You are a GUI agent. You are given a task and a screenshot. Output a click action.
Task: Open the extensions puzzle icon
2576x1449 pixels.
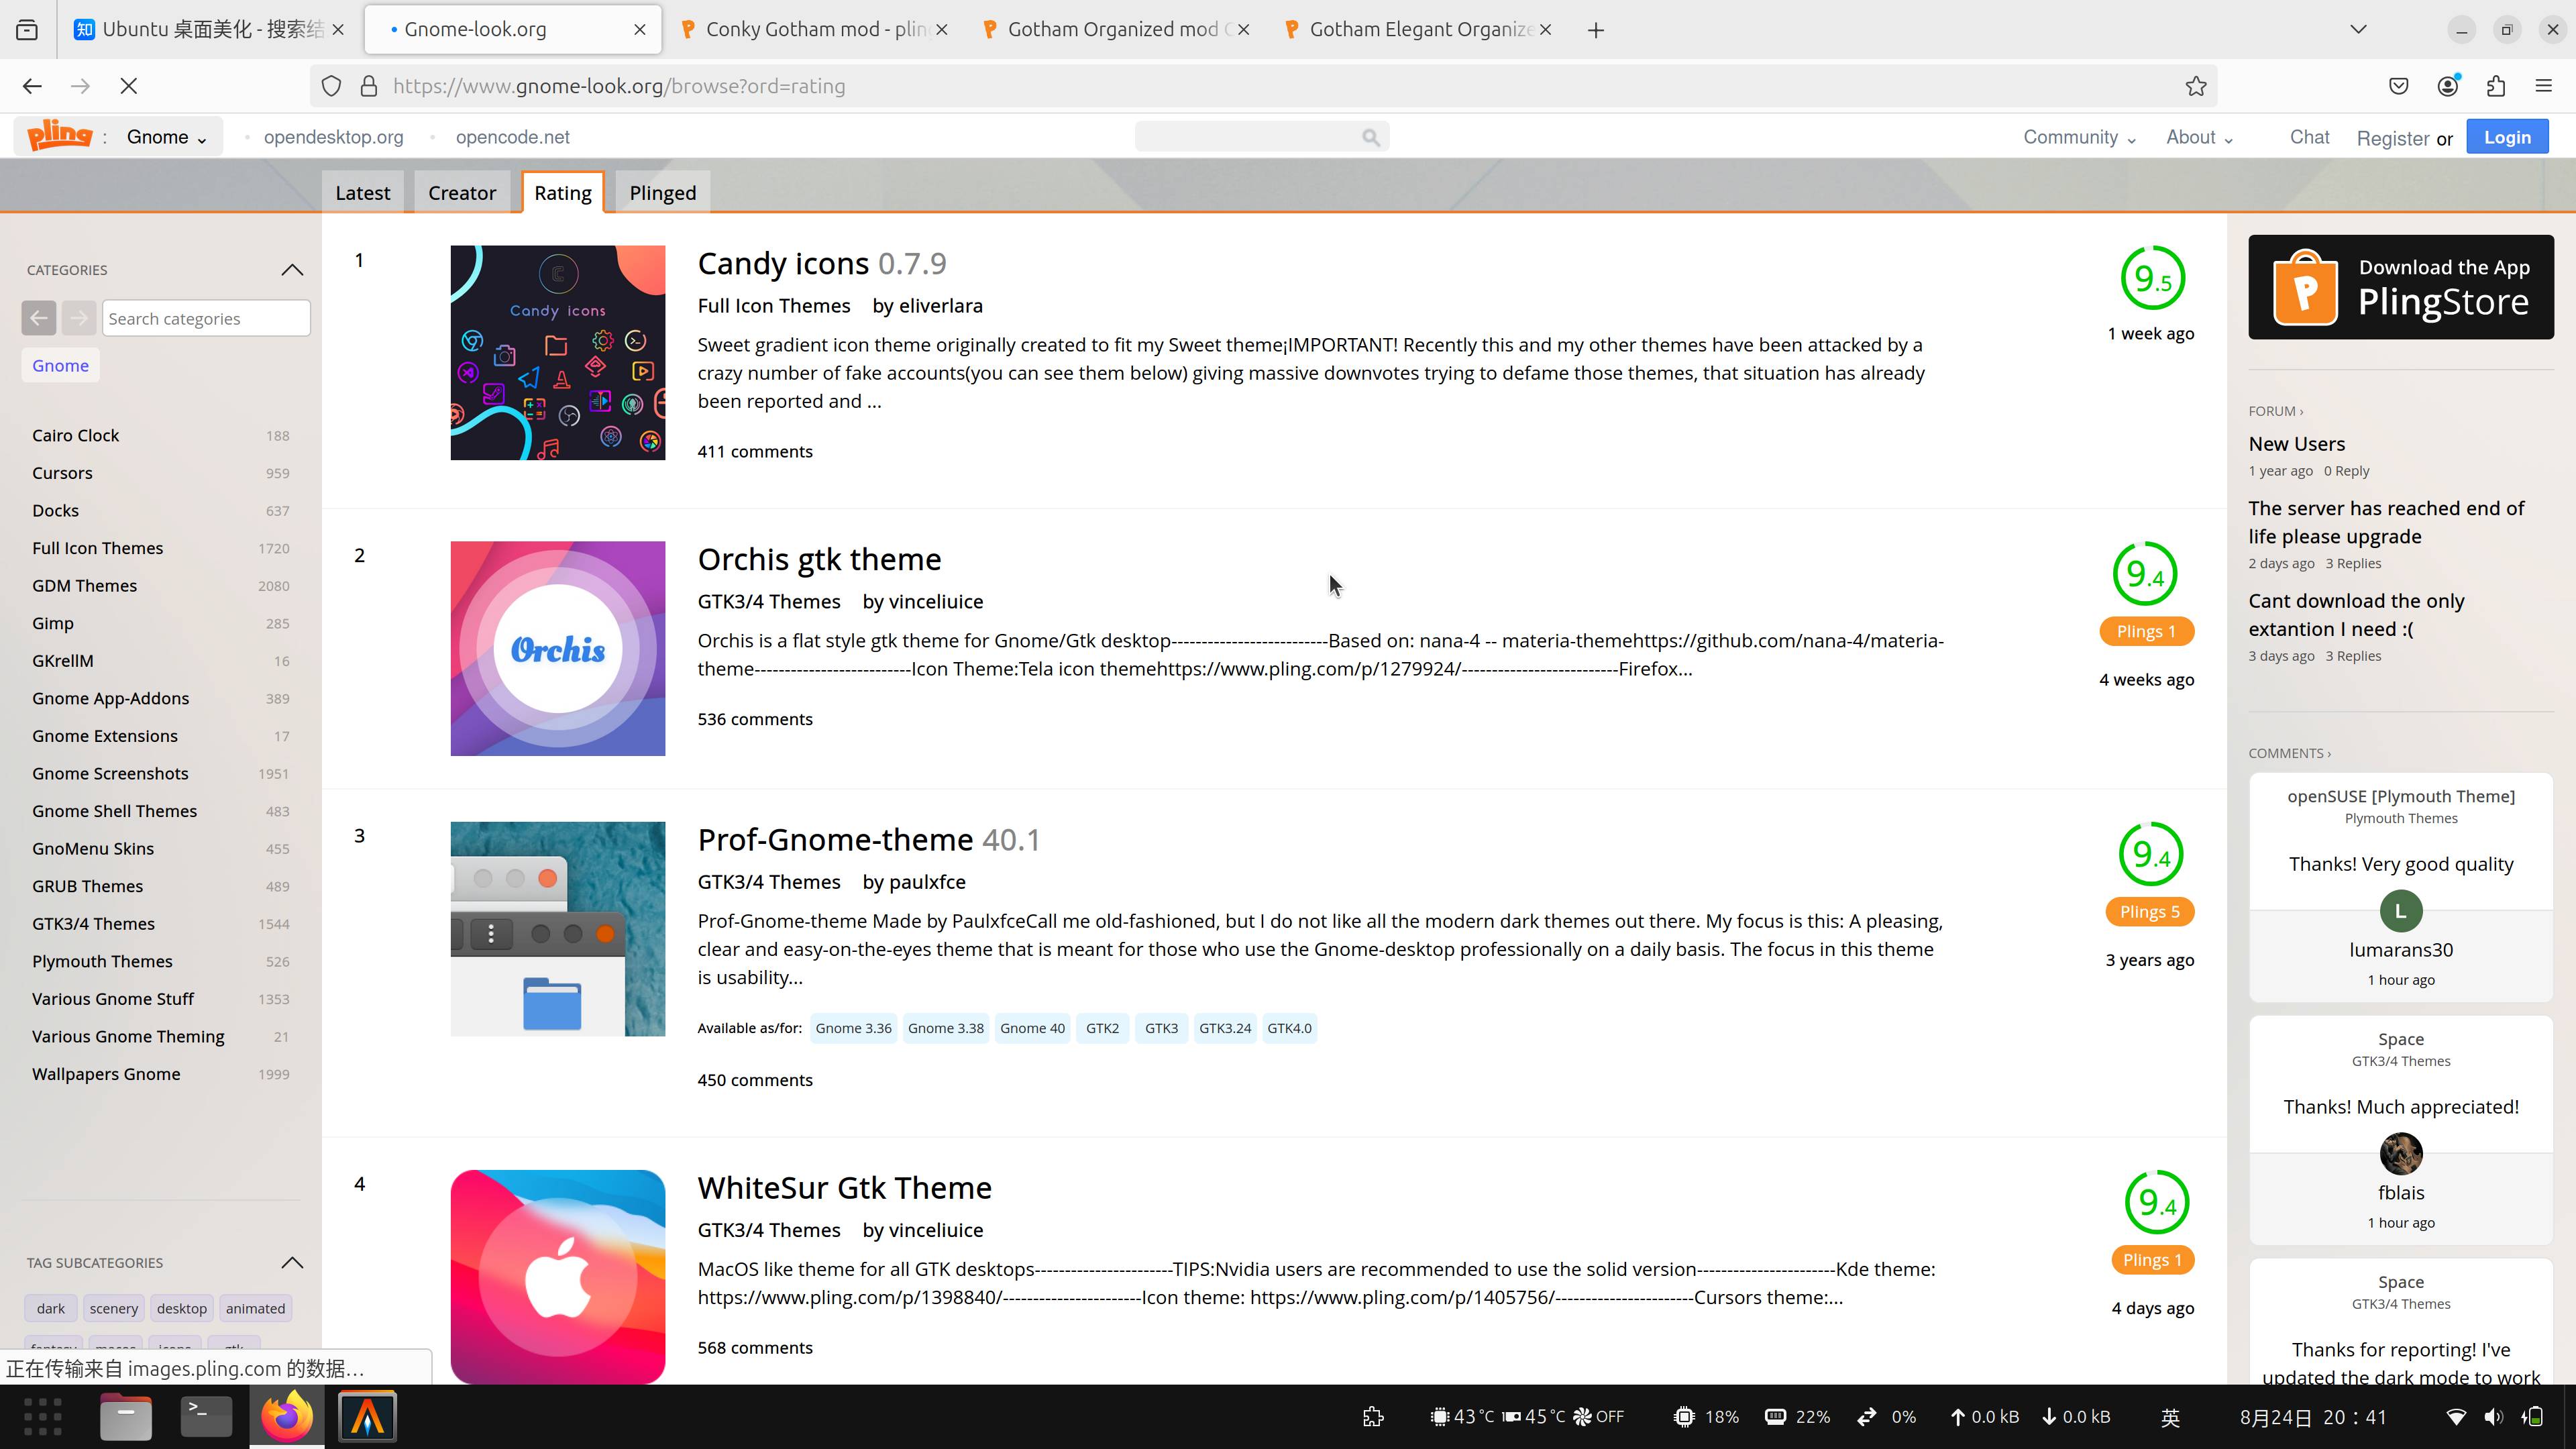click(x=2496, y=86)
